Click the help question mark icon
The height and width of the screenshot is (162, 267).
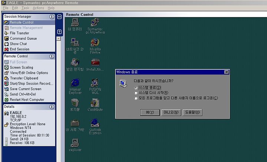click(59, 32)
